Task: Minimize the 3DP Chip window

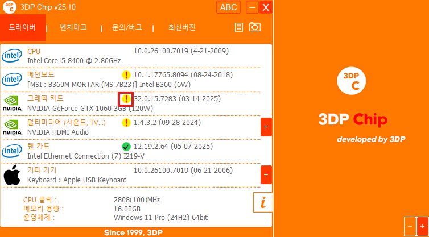Action: (x=252, y=7)
